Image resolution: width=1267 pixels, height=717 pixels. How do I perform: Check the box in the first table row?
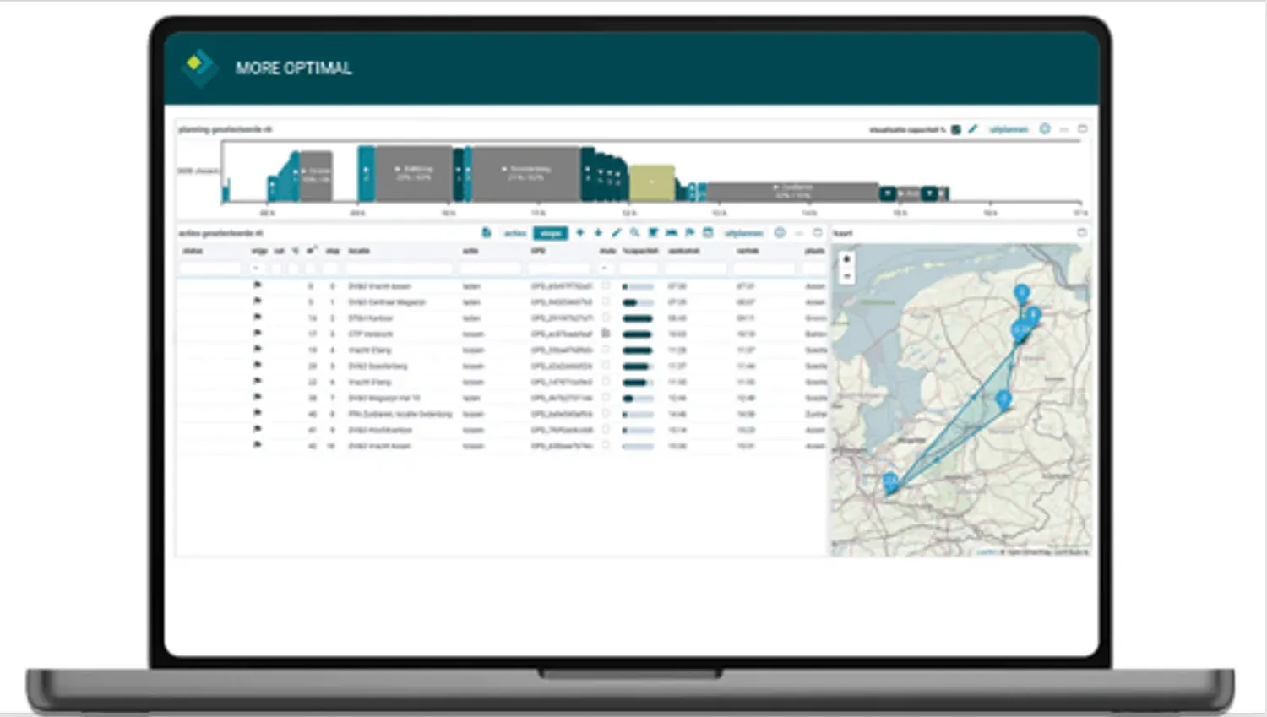tap(606, 286)
